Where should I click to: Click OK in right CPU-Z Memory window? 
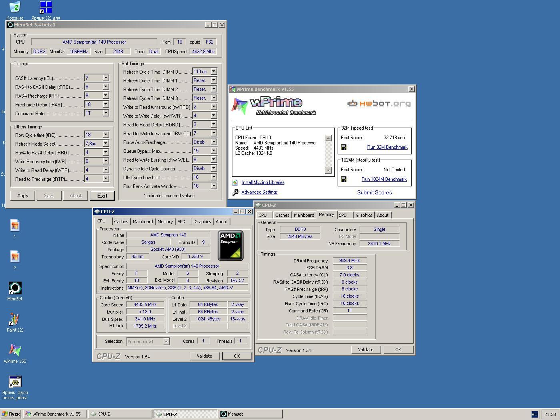point(398,350)
